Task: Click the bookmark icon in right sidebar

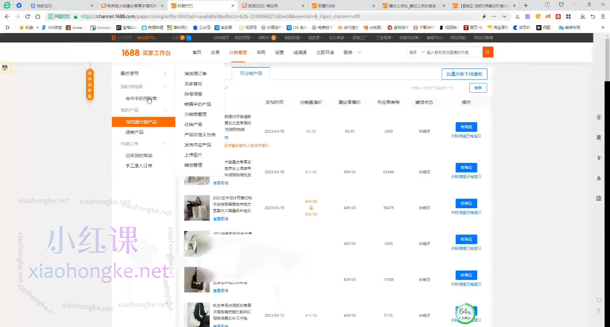Action: [598, 137]
